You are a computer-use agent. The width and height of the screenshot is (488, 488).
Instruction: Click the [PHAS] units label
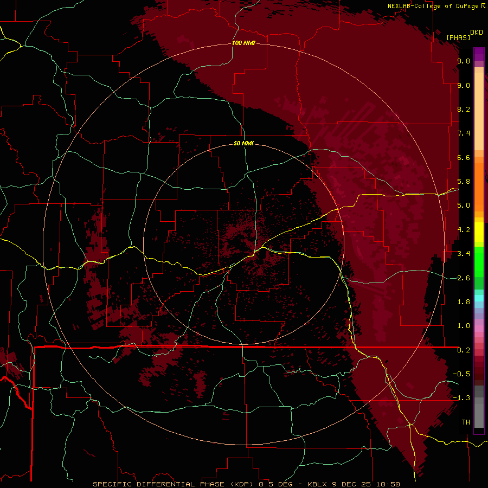pos(458,38)
